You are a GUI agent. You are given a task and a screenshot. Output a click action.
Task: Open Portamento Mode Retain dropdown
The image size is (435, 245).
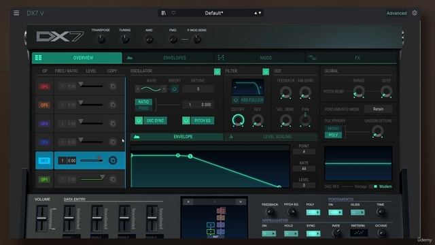pyautogui.click(x=378, y=109)
